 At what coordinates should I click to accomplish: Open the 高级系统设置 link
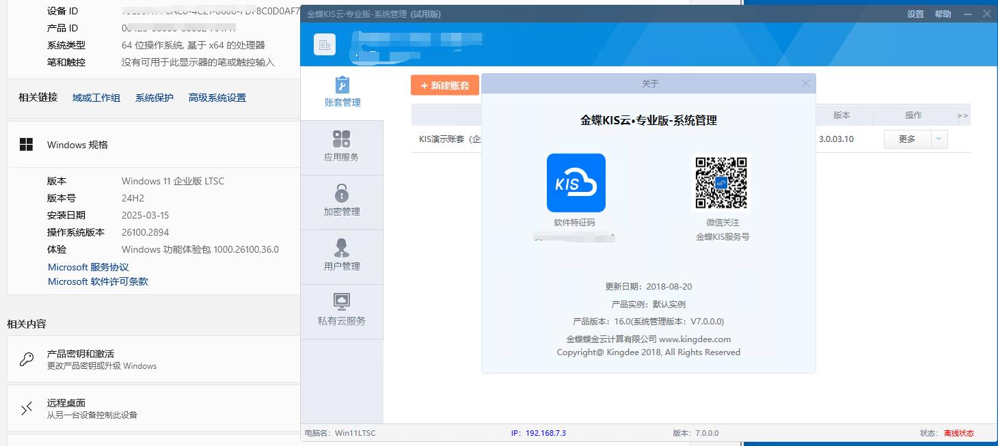217,98
